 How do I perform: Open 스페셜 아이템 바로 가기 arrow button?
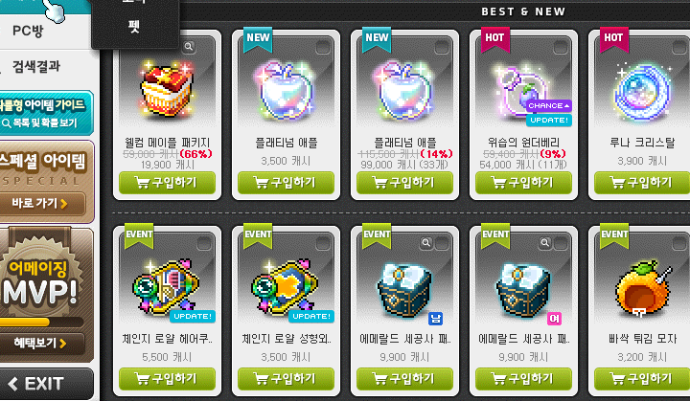pos(42,203)
